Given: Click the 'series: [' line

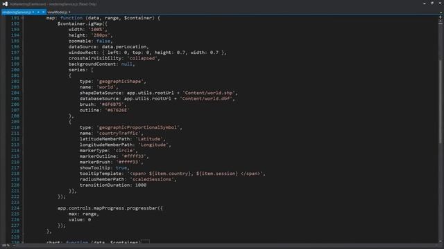Looking at the screenshot, I should pos(81,70).
